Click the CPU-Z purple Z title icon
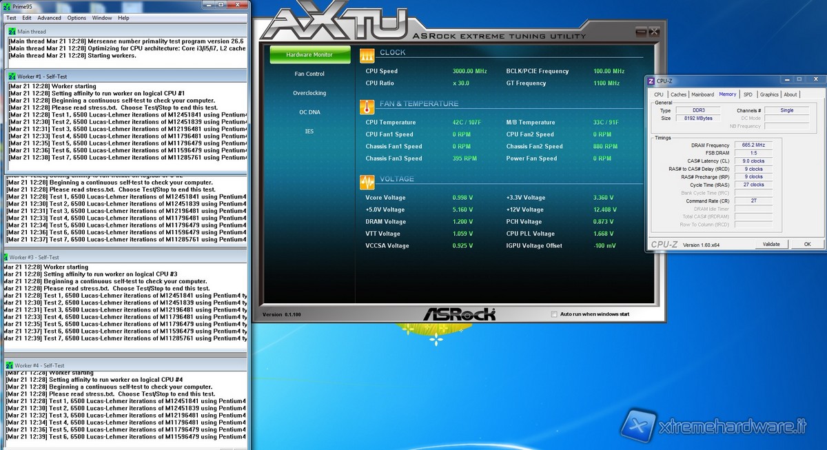Image resolution: width=827 pixels, height=450 pixels. coord(651,81)
